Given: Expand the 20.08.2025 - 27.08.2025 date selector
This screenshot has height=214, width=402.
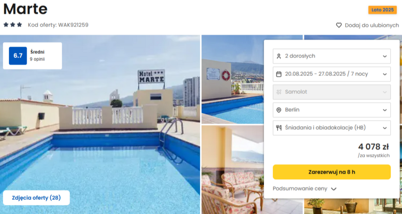Looking at the screenshot, I should click(x=332, y=74).
